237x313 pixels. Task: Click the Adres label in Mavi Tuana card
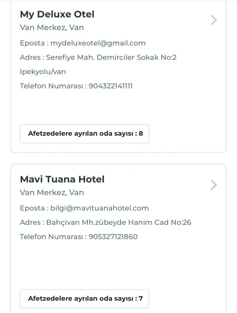point(30,223)
